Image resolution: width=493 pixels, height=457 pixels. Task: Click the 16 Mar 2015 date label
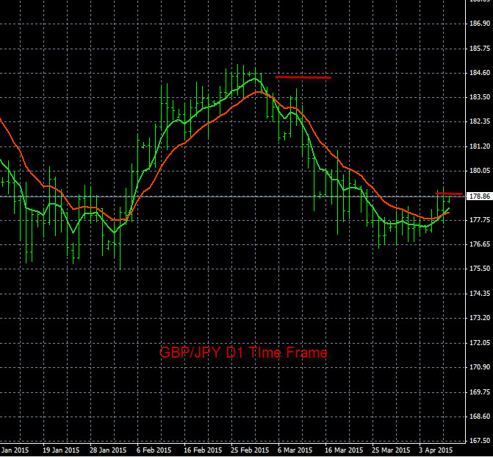click(x=344, y=450)
